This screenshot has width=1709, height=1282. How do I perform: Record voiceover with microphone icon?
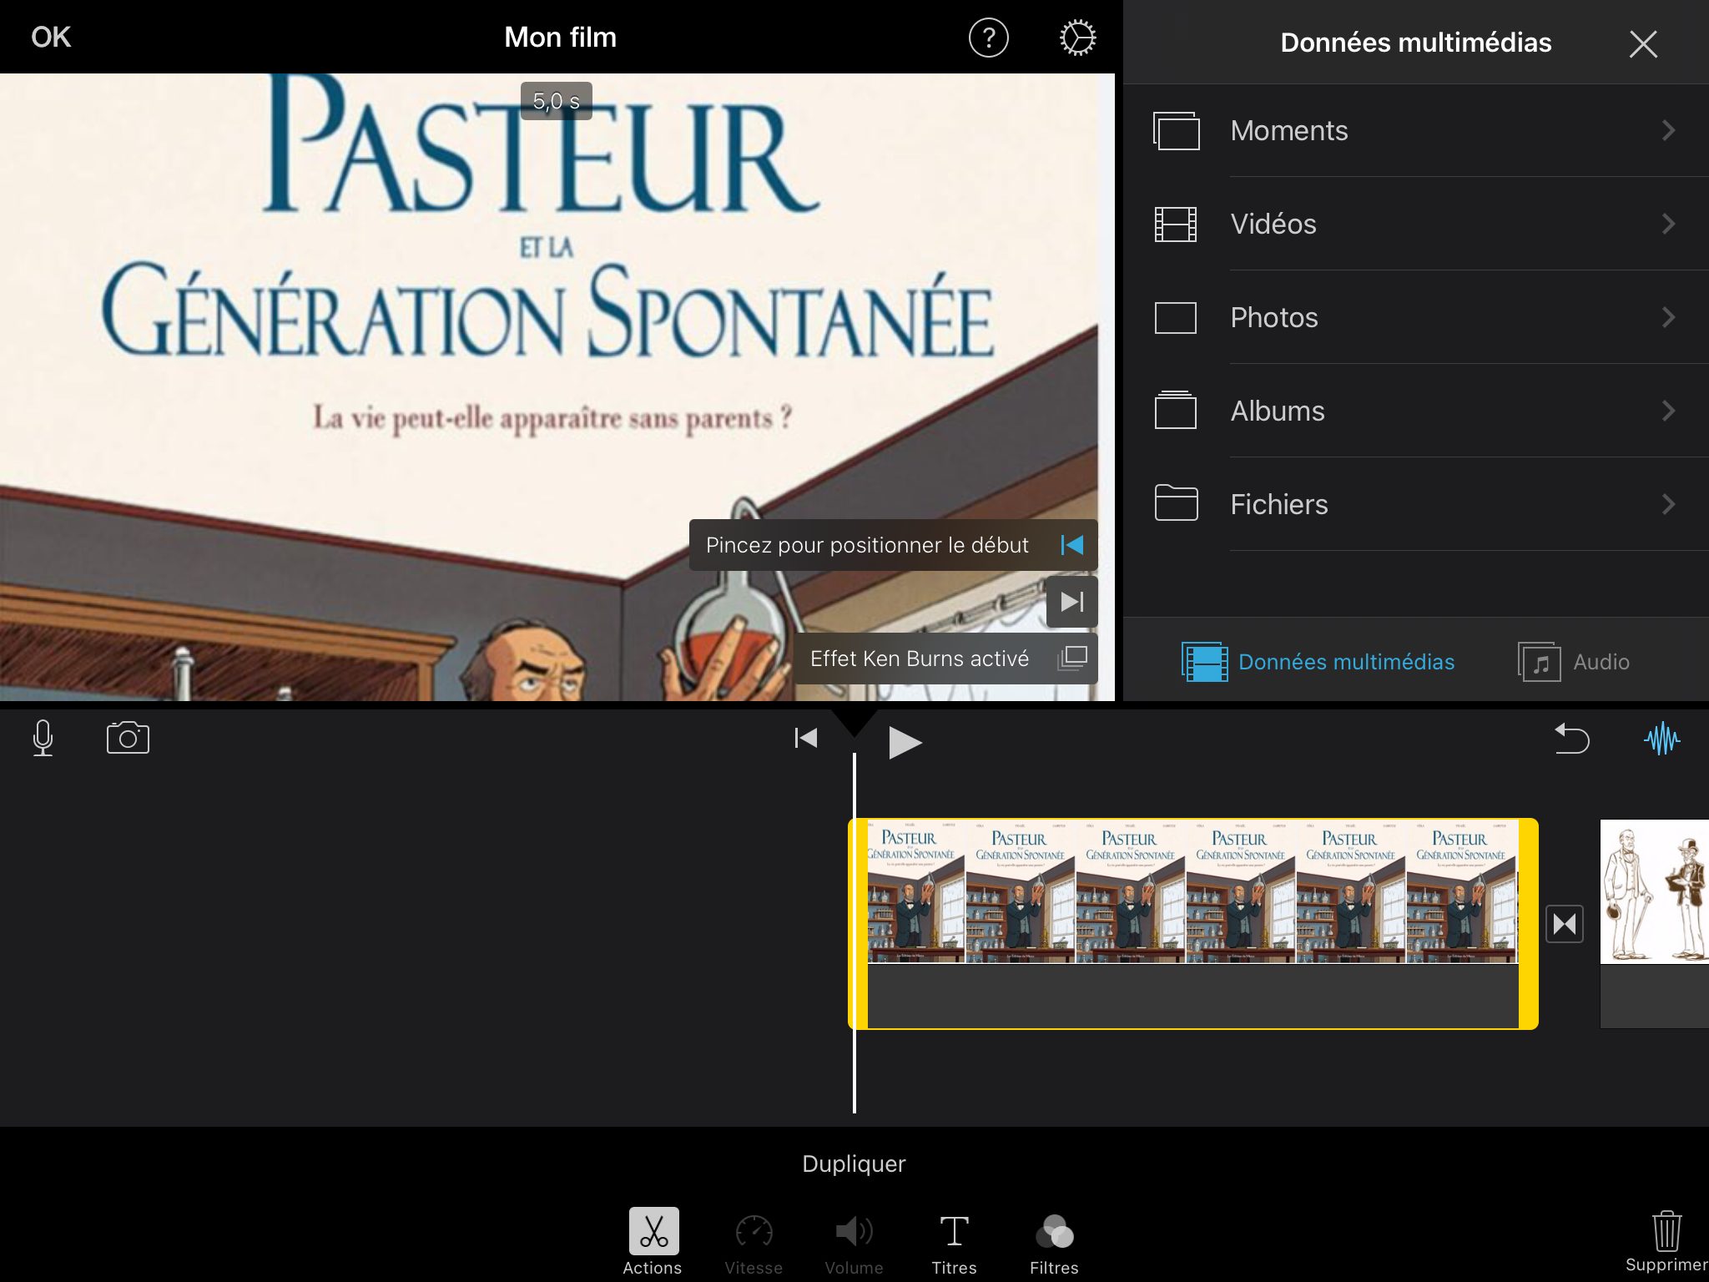coord(43,738)
